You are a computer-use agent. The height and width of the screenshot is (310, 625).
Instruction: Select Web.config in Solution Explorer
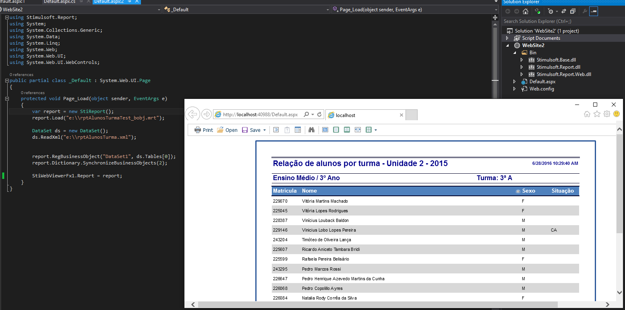click(x=542, y=89)
